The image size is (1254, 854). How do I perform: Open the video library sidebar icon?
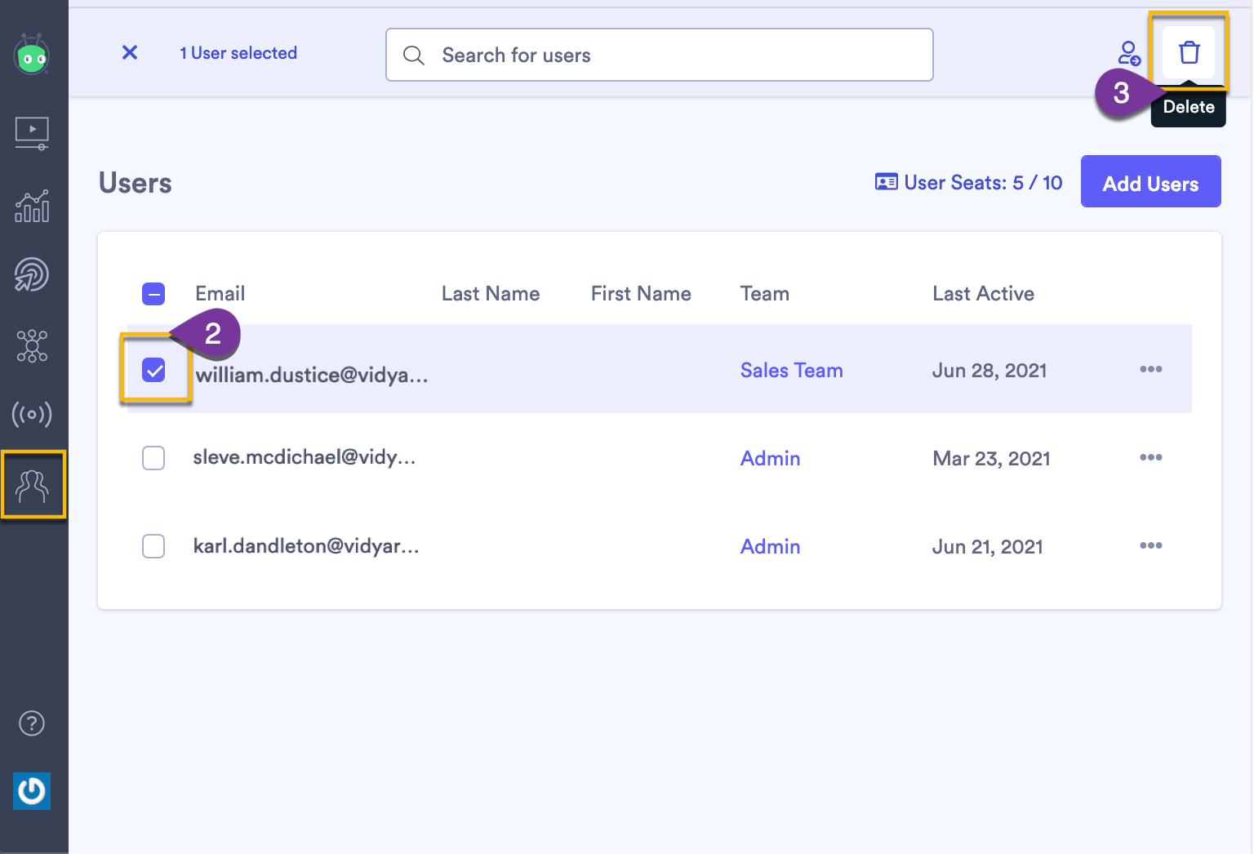pos(32,133)
